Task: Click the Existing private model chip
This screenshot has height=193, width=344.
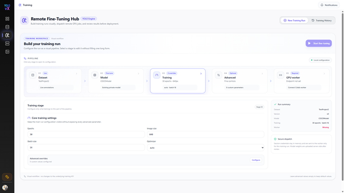Action: (118, 87)
